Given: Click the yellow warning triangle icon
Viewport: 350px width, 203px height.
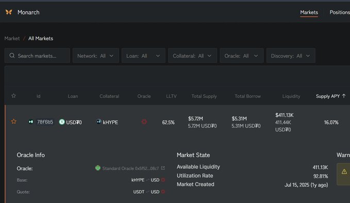Looking at the screenshot, I should pos(344,172).
